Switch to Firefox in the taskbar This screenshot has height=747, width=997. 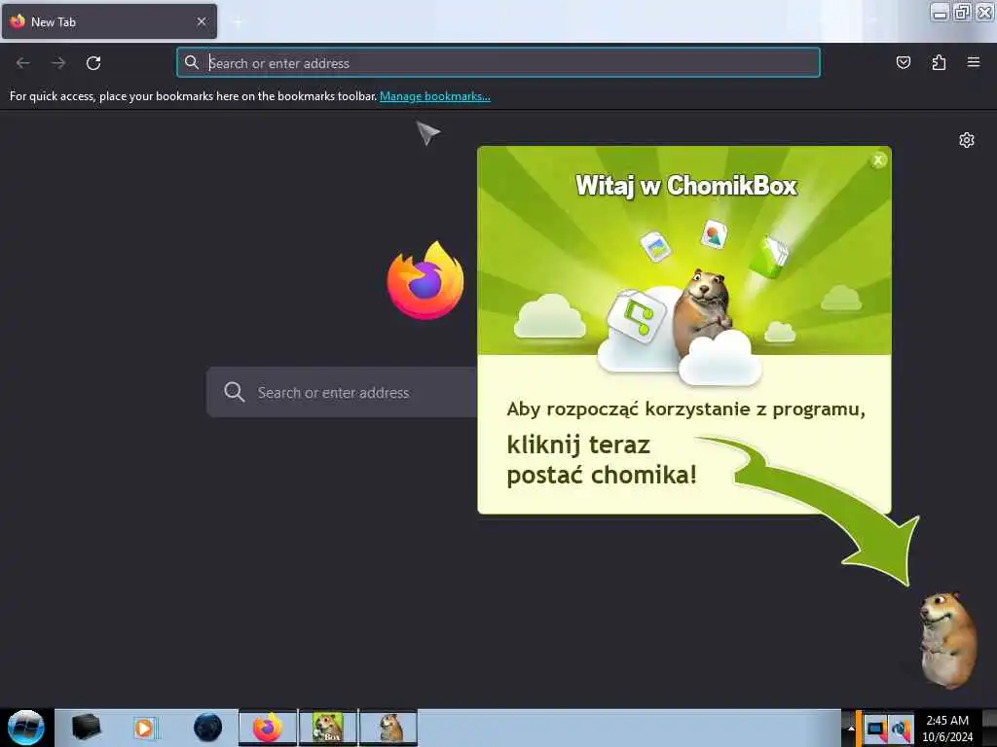268,728
